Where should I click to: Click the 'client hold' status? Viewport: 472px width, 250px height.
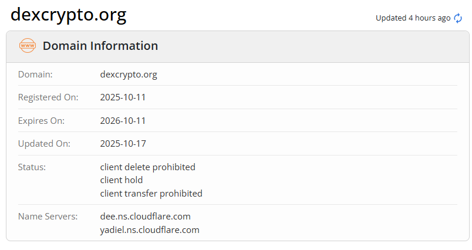pyautogui.click(x=122, y=180)
